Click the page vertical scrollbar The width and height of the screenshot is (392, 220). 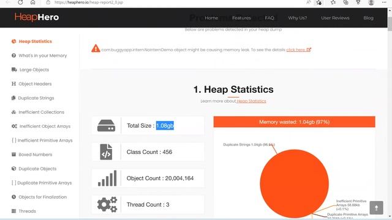click(390, 114)
